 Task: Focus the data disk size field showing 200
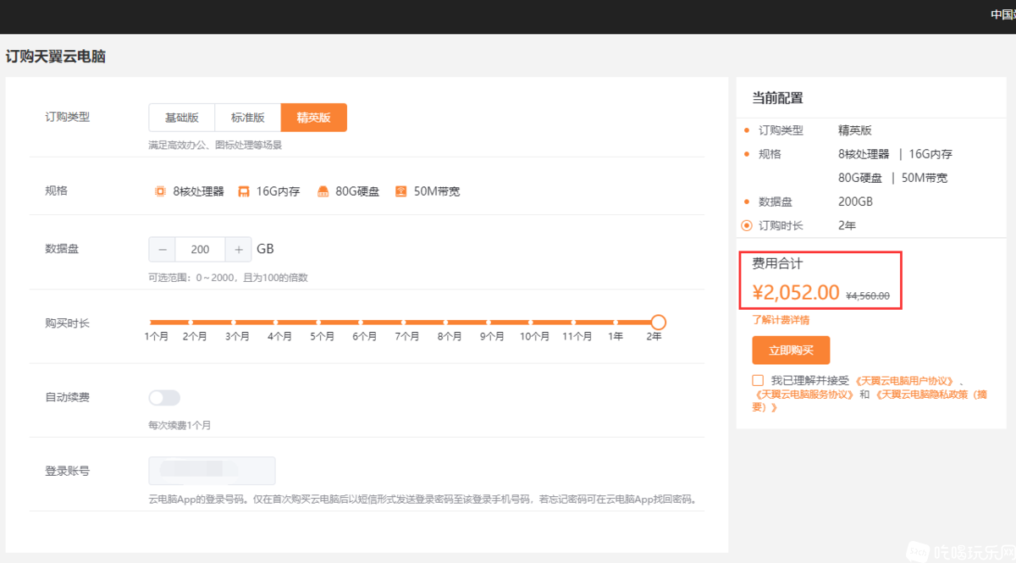[201, 250]
